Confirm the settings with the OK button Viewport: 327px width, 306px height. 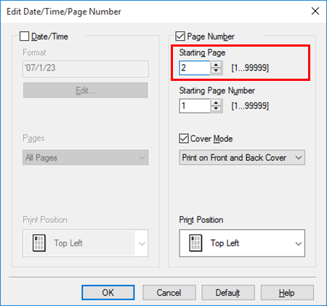click(108, 293)
